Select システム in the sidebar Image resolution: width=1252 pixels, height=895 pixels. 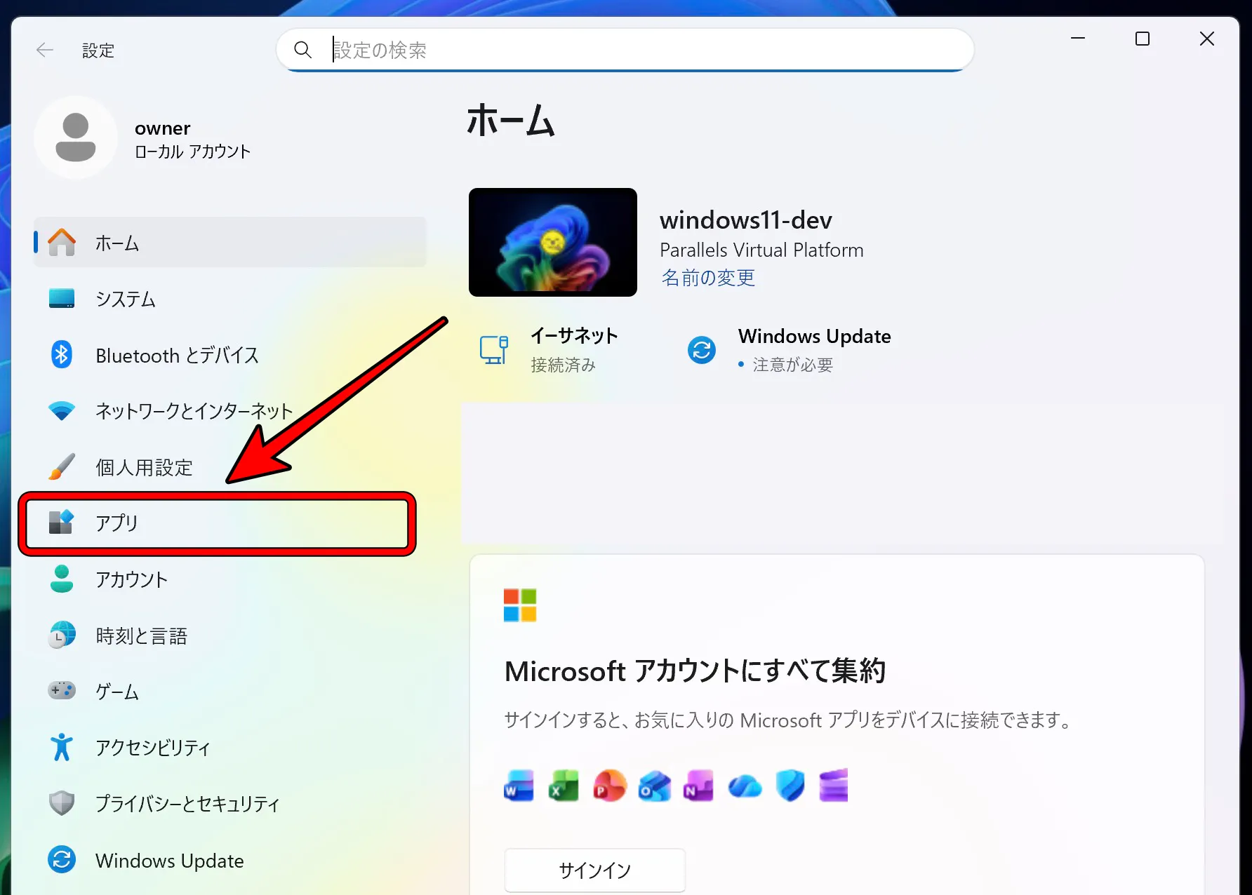click(x=125, y=299)
